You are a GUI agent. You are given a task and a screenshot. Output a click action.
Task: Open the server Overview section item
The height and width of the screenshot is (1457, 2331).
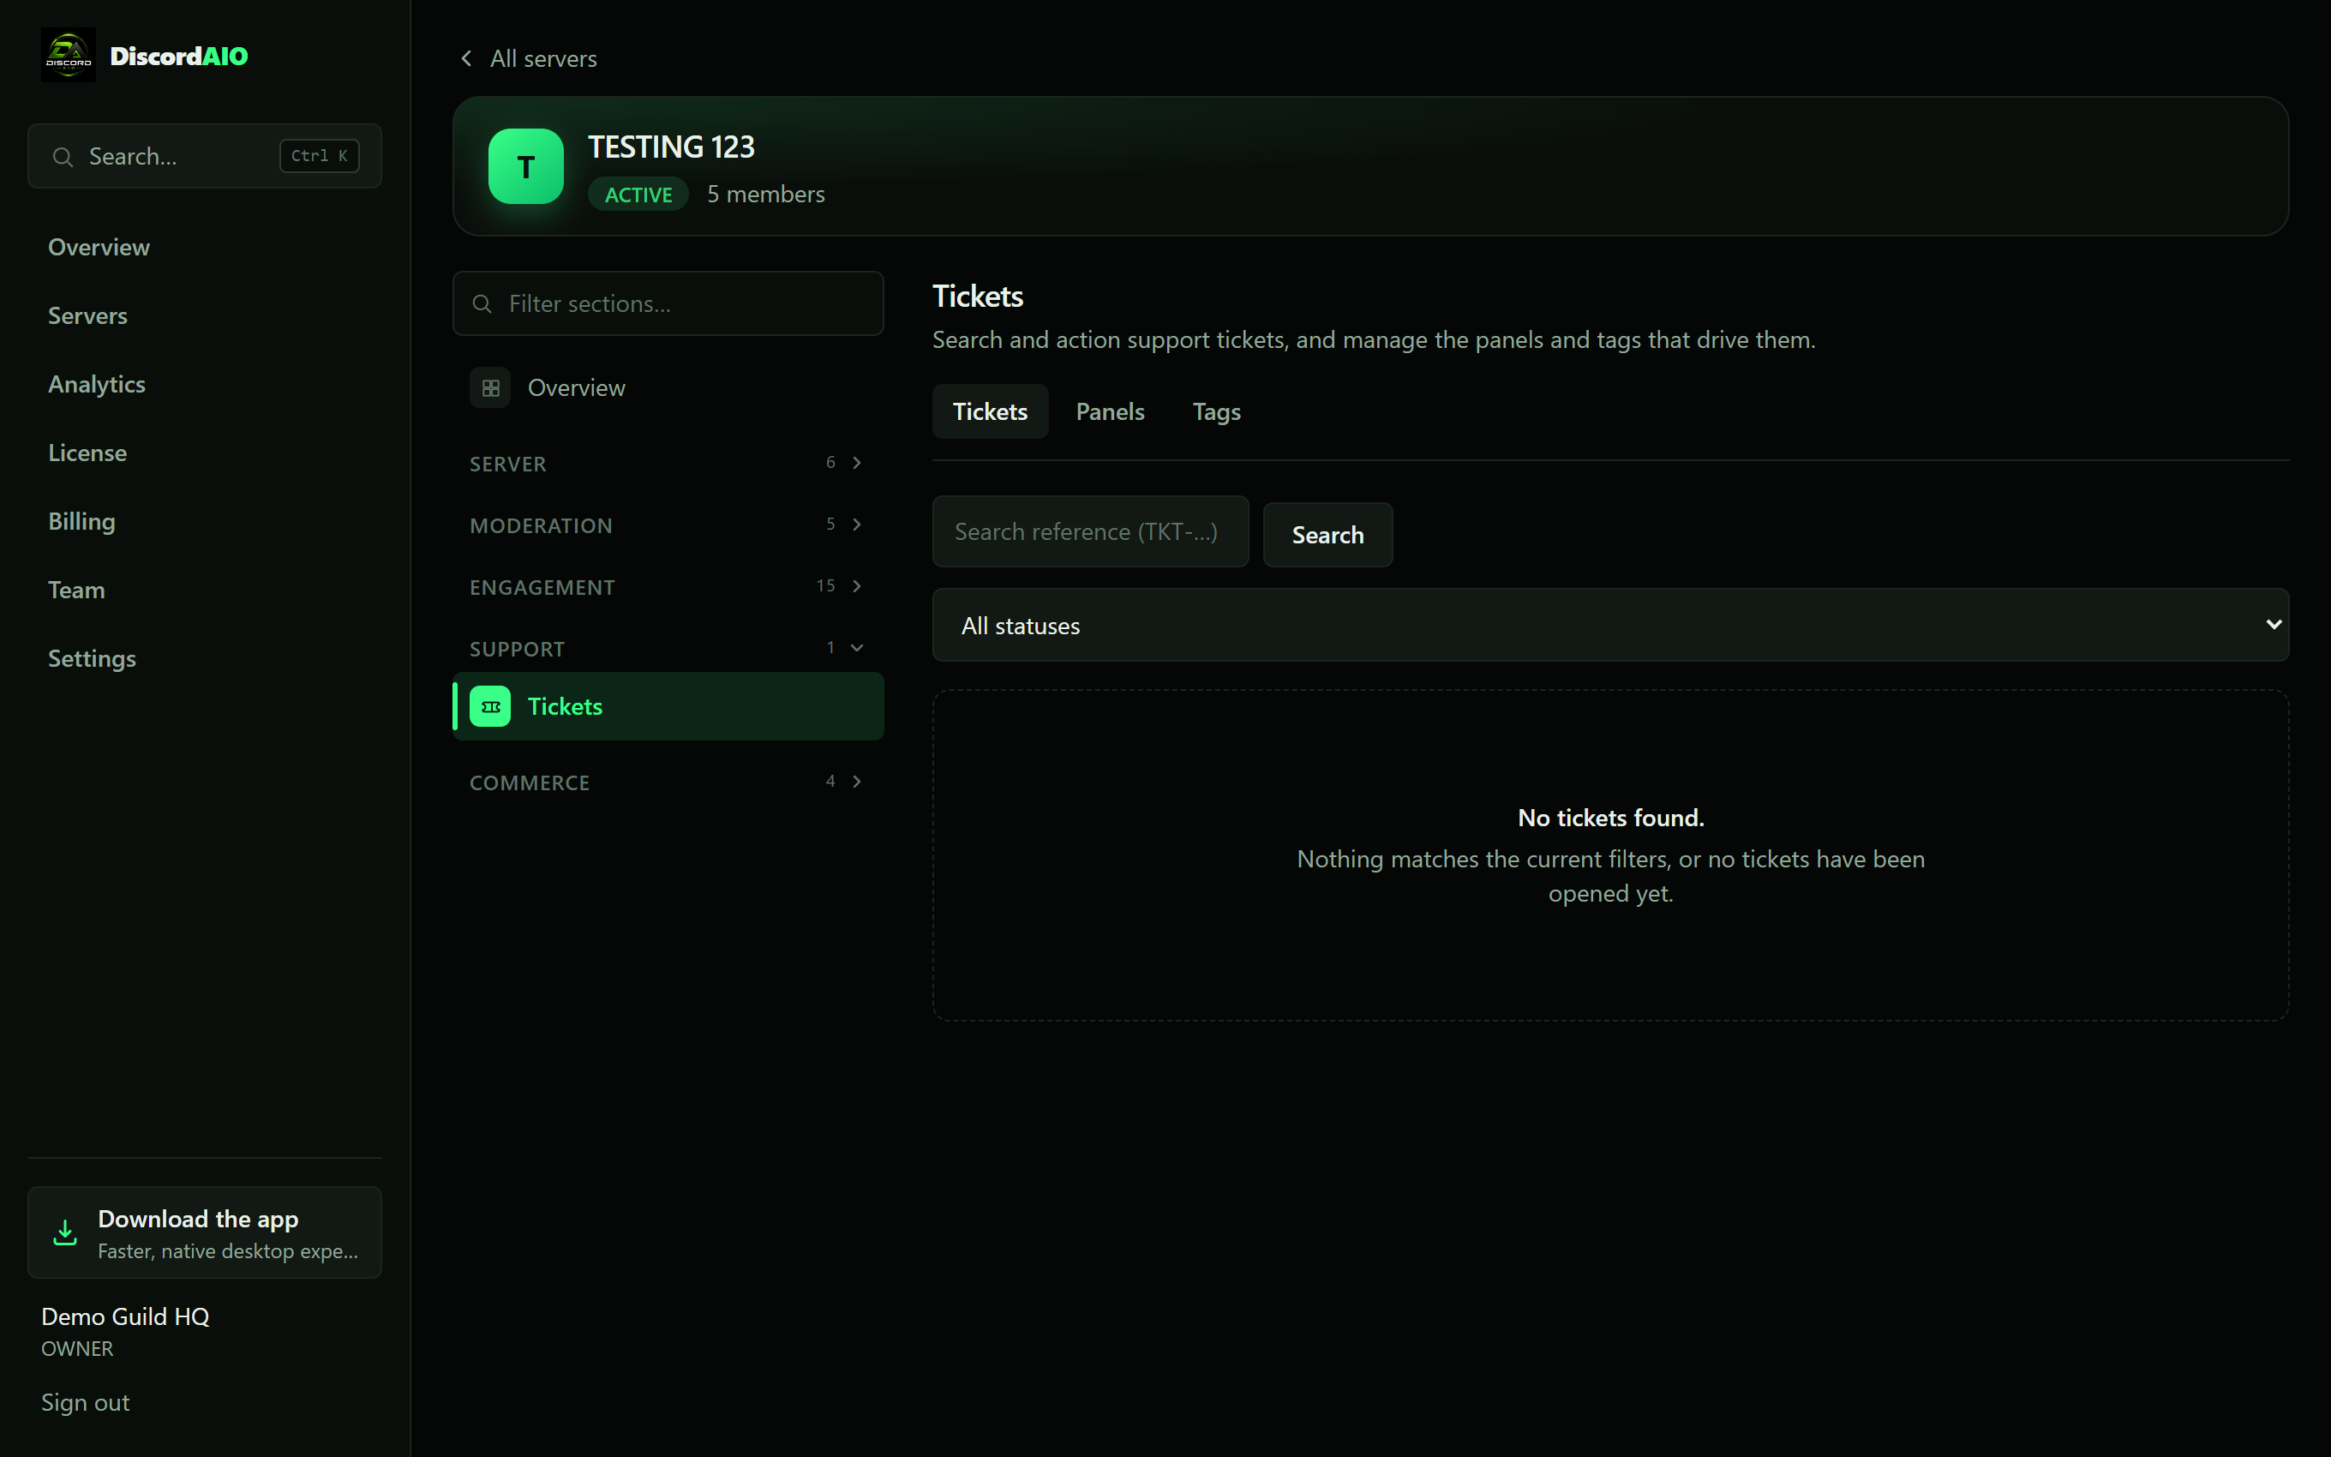pyautogui.click(x=668, y=387)
